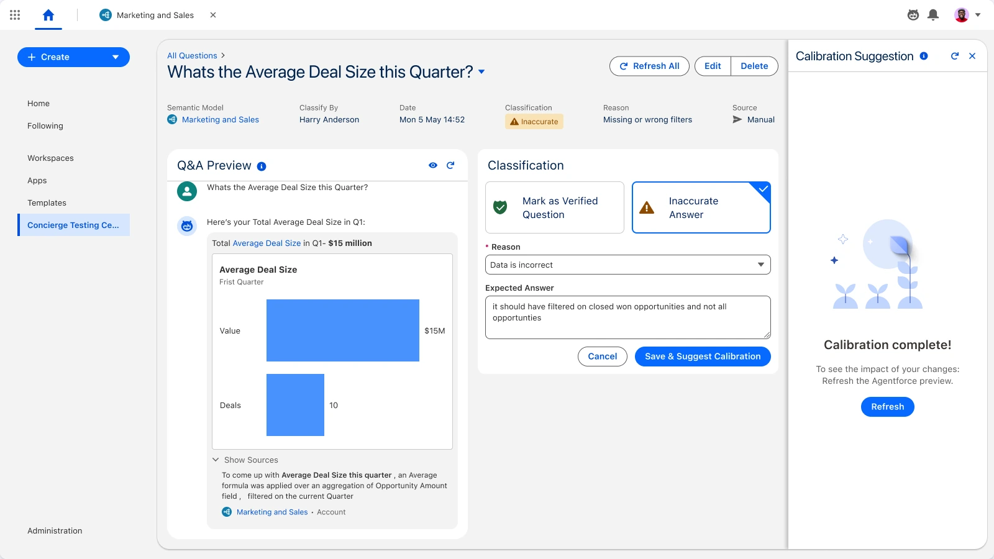Open the app launcher grid icon
Screen dimensions: 994x559
tap(15, 15)
